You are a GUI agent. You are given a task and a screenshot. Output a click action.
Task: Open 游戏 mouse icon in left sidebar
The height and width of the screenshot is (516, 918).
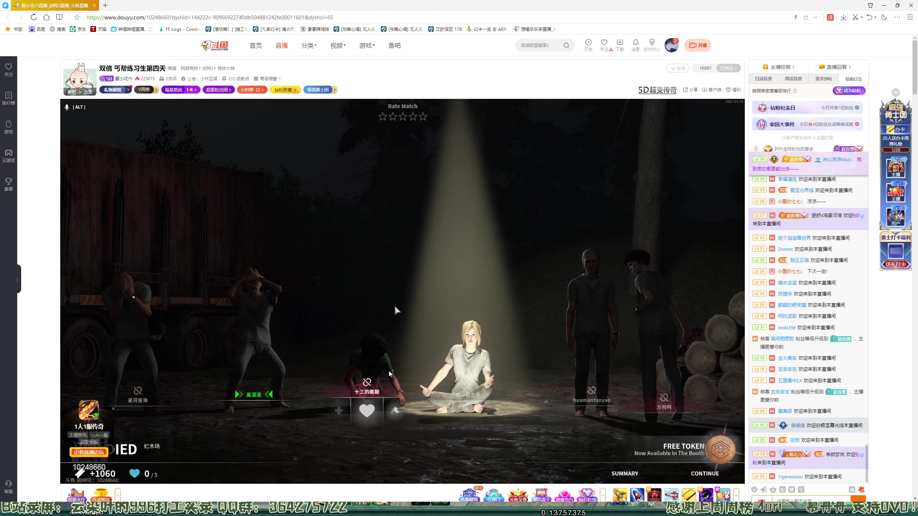(9, 127)
